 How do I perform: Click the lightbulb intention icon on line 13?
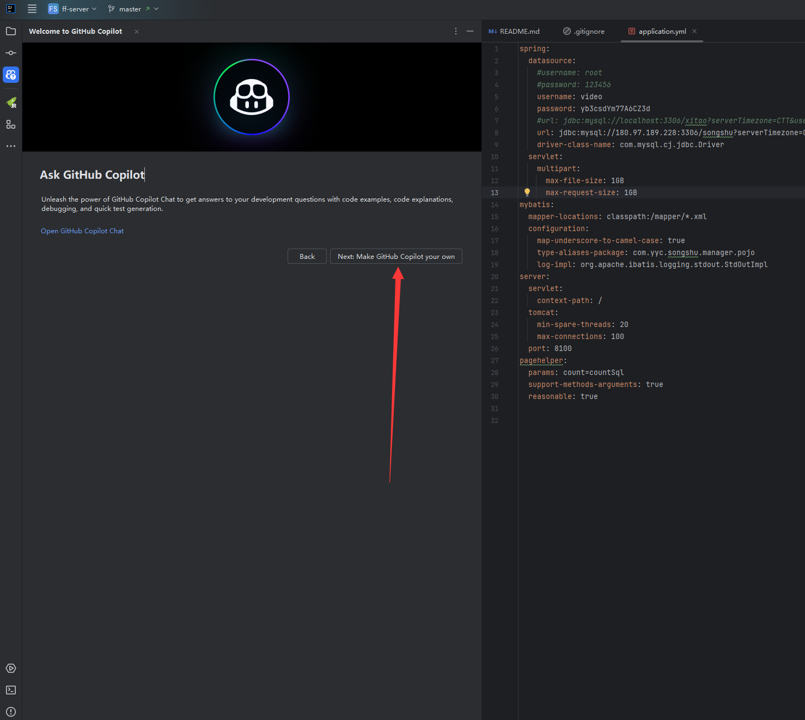coord(527,192)
